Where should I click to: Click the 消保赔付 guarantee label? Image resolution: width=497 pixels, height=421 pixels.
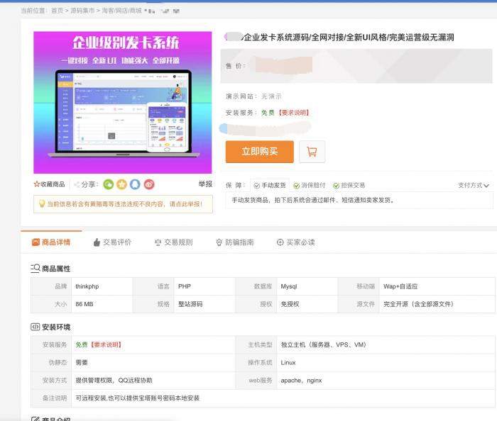pos(313,186)
